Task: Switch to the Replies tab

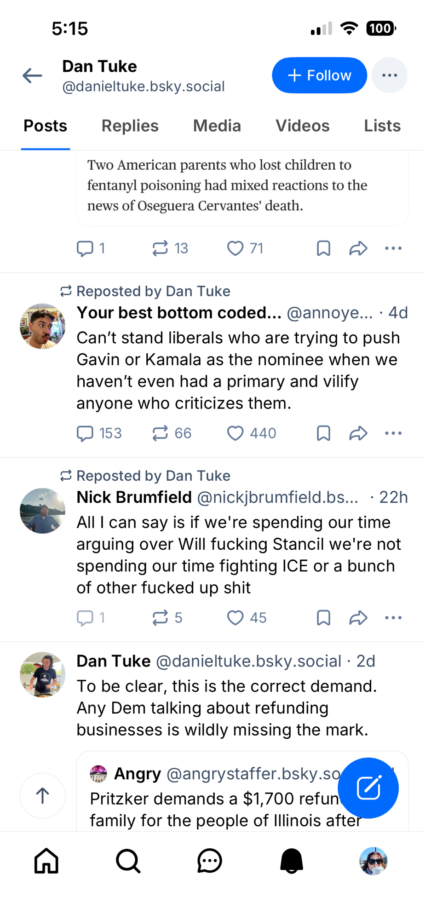Action: (130, 126)
